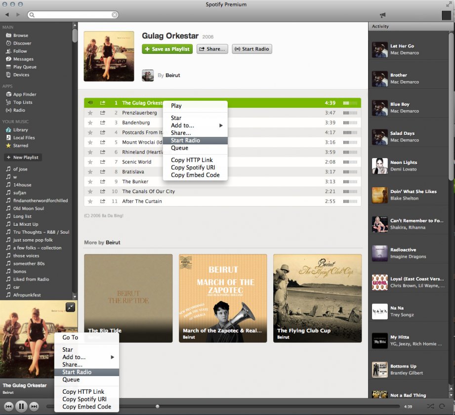Viewport: 455px width, 415px height.
Task: Star the Bratislava track
Action: pos(90,171)
